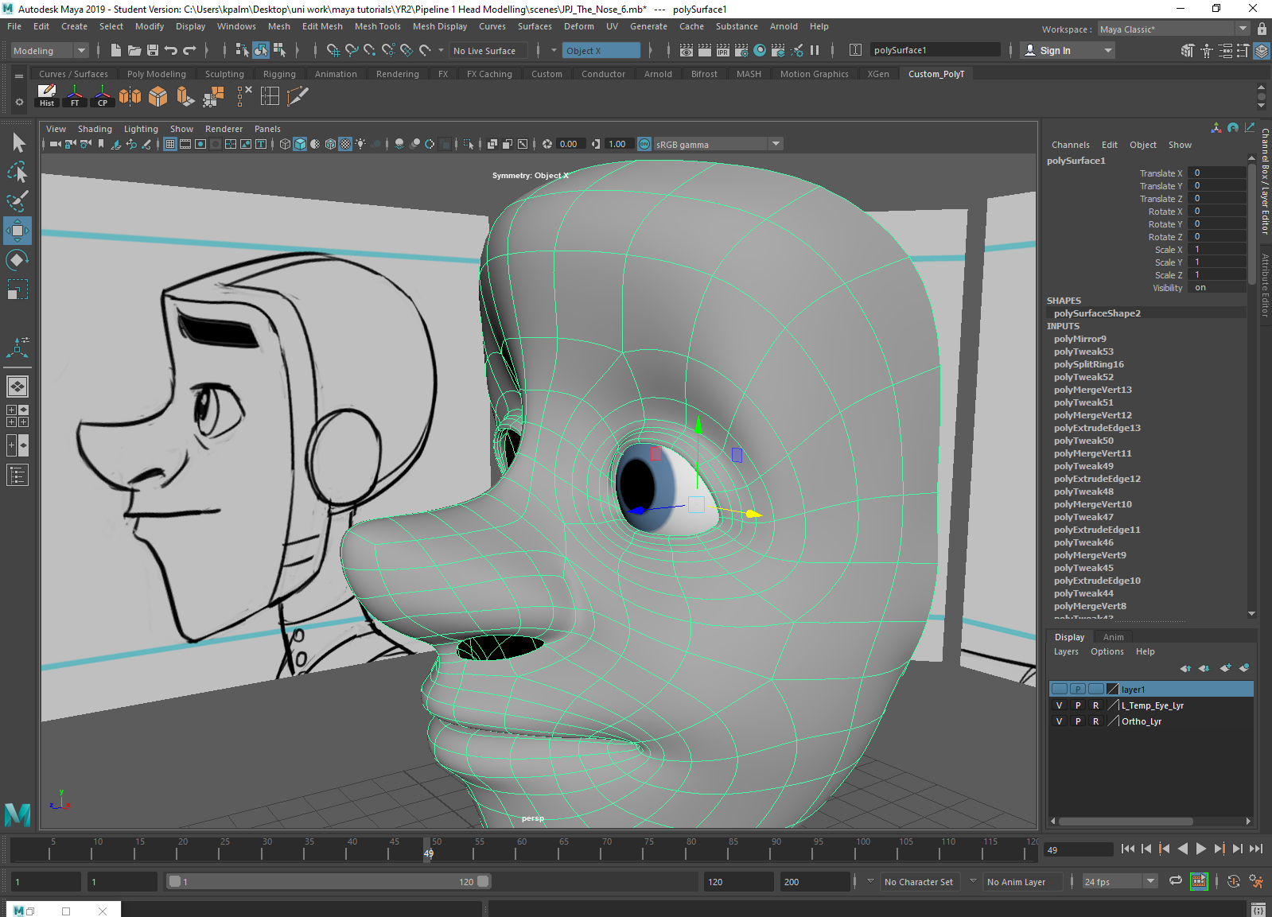
Task: Choose the Move tool in toolbox
Action: pyautogui.click(x=18, y=231)
